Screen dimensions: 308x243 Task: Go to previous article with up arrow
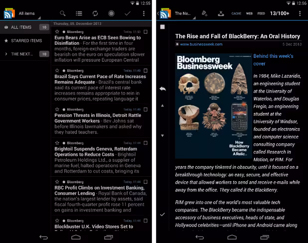(x=162, y=106)
